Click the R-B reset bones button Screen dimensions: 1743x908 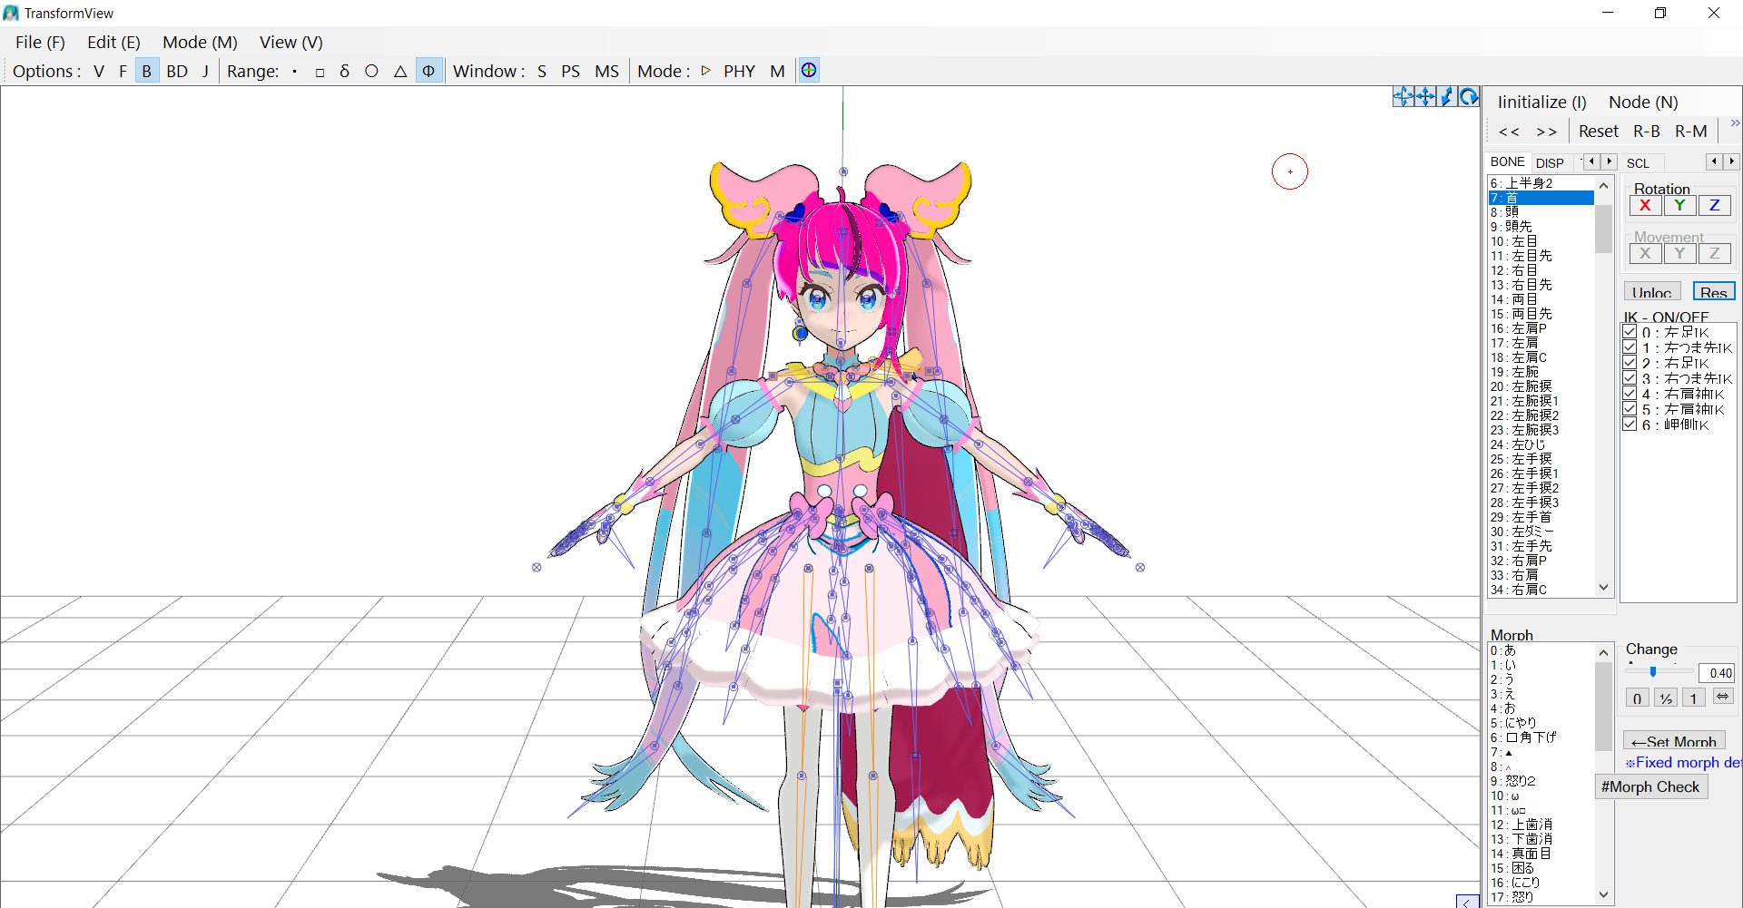pyautogui.click(x=1646, y=132)
